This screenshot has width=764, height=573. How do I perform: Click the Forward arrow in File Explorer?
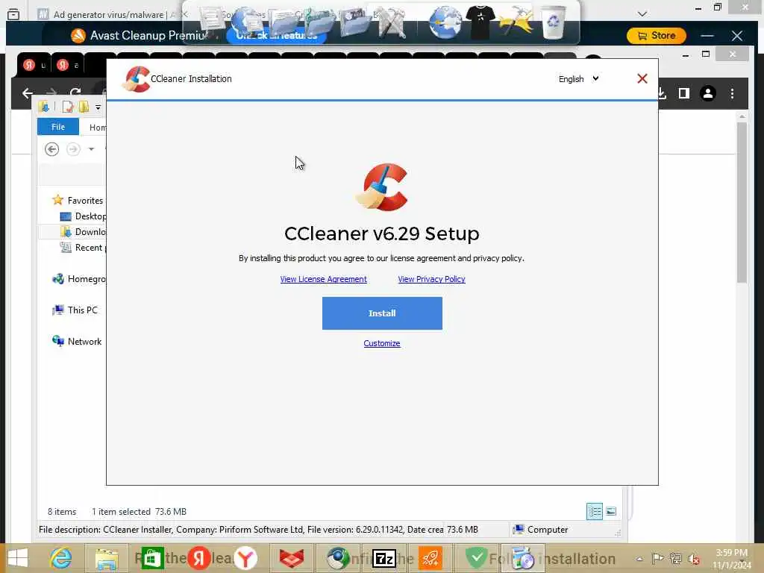73,149
